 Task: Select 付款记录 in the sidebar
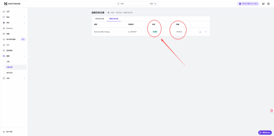(x=16, y=67)
